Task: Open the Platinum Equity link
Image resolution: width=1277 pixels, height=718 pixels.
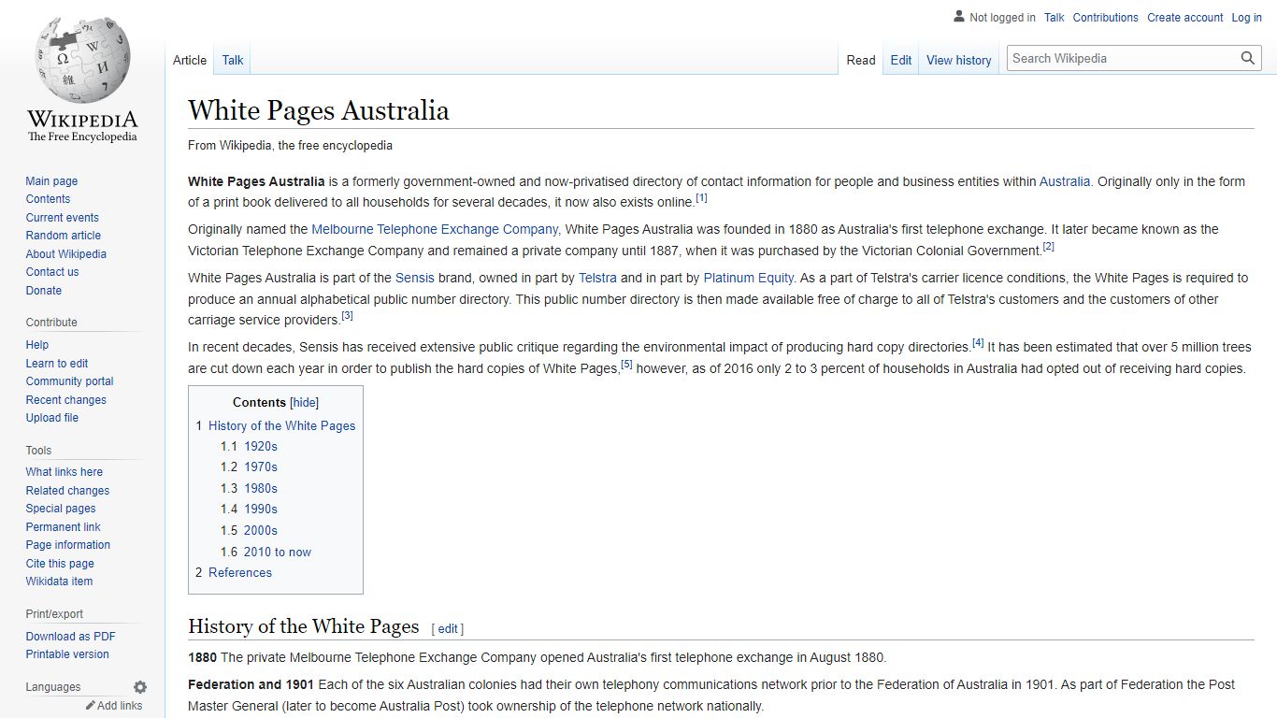Action: click(x=749, y=278)
